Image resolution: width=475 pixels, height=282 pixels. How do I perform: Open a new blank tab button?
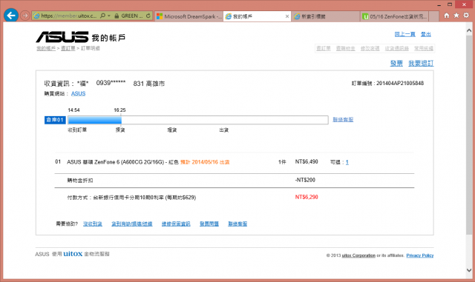[433, 16]
